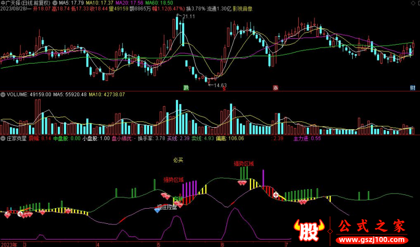The height and width of the screenshot is (247, 420).
Task: Click the white circled plus icon near the 7 label
Action: [276, 194]
